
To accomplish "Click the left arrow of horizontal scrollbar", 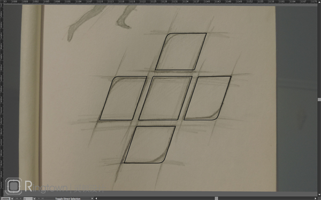I will [x=96, y=198].
